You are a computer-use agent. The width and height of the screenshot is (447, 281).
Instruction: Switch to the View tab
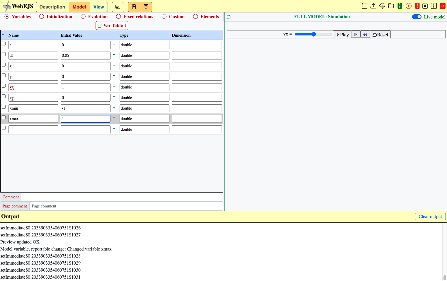(99, 7)
